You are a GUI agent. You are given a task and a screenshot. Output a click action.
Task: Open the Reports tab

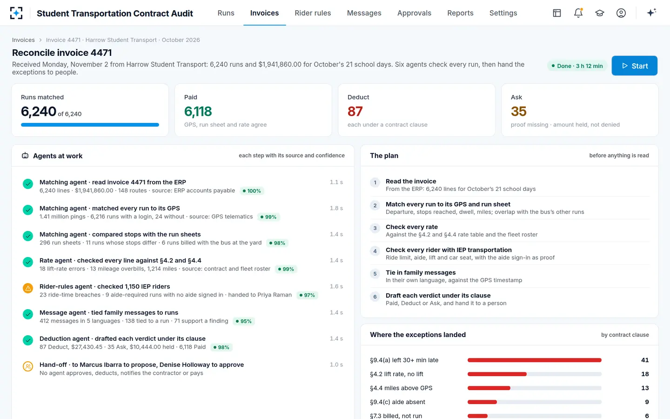[460, 13]
